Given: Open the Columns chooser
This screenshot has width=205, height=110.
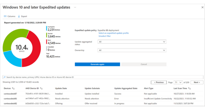Looking at the screenshot, I should pos(10,16).
